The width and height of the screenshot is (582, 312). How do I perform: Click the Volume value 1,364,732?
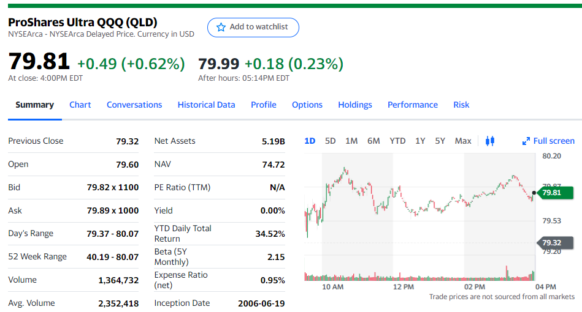coord(118,281)
